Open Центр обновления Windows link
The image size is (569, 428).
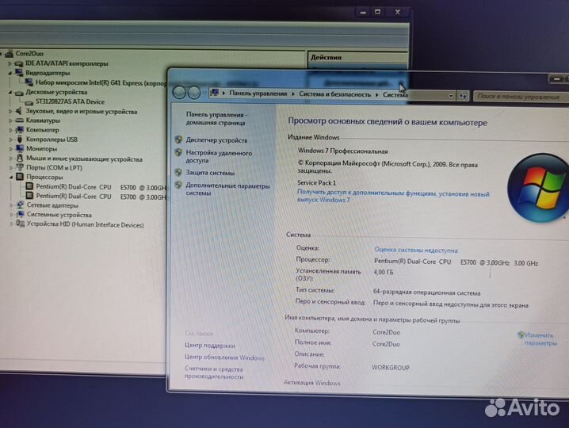[x=224, y=357]
